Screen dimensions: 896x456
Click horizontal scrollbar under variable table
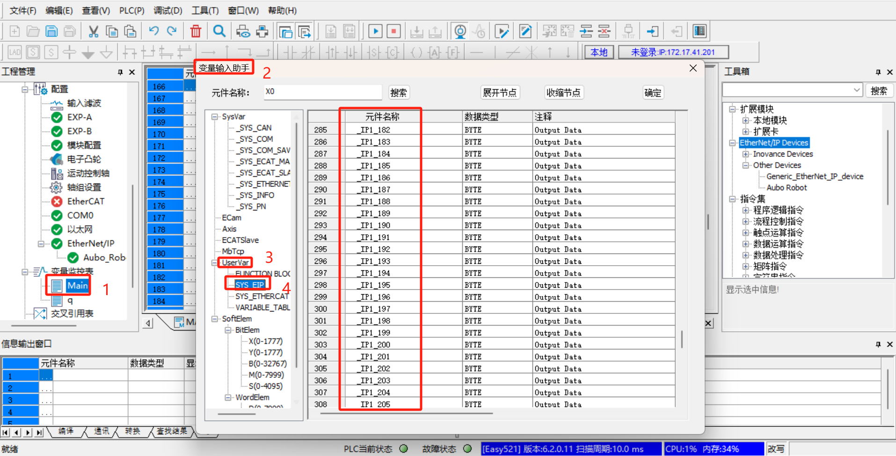pos(407,413)
